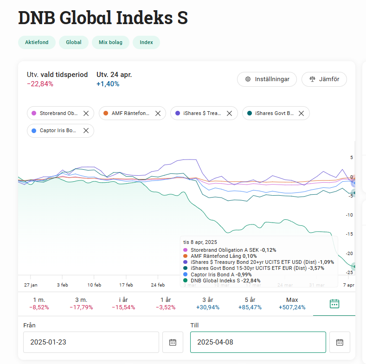Select the i år period tab

point(123,304)
